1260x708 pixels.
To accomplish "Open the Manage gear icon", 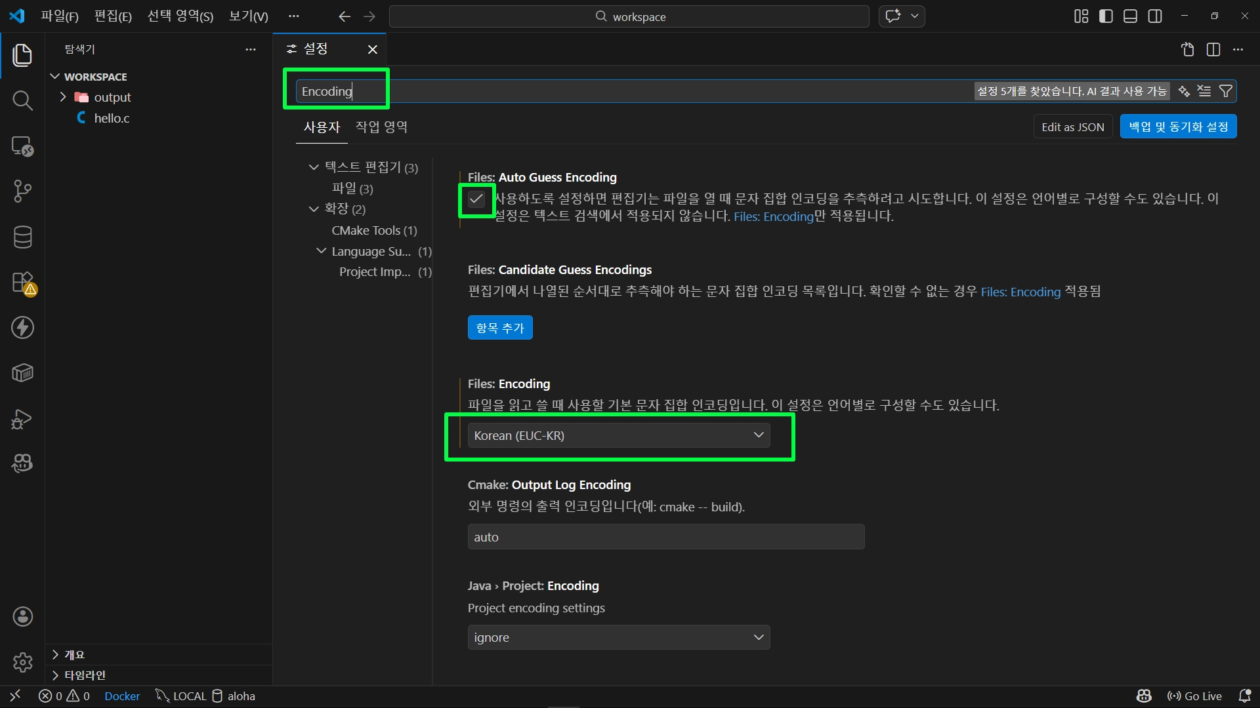I will point(22,662).
